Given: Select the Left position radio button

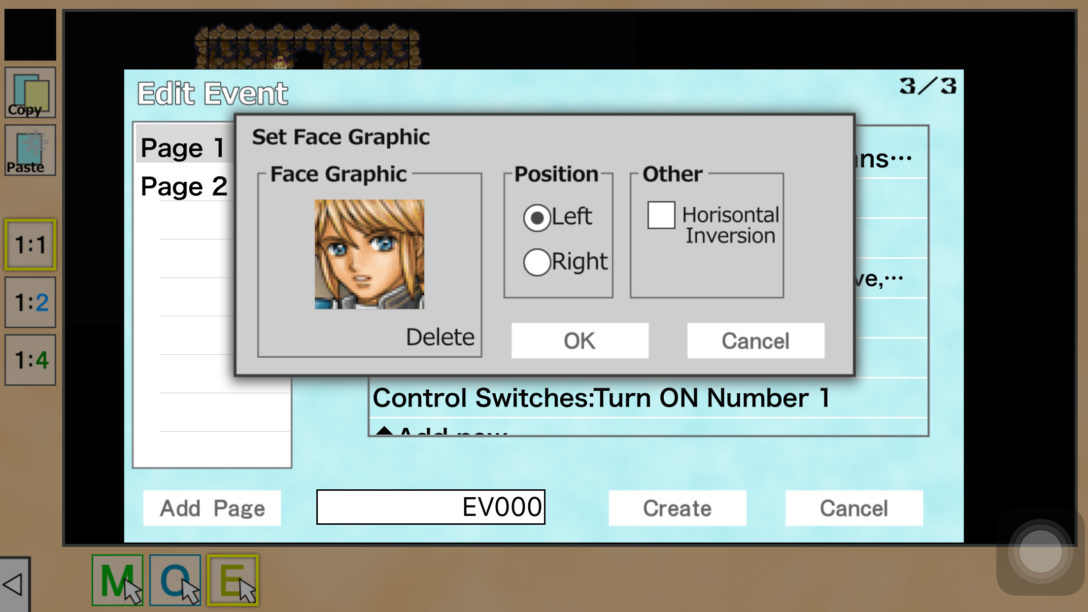Looking at the screenshot, I should tap(537, 218).
